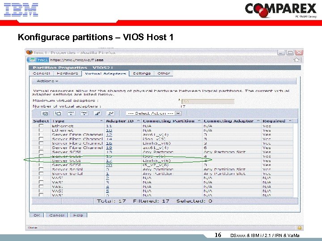Click the Clear All Sorts toolbar icon
This screenshot has height=241, width=322.
[x=110, y=113]
